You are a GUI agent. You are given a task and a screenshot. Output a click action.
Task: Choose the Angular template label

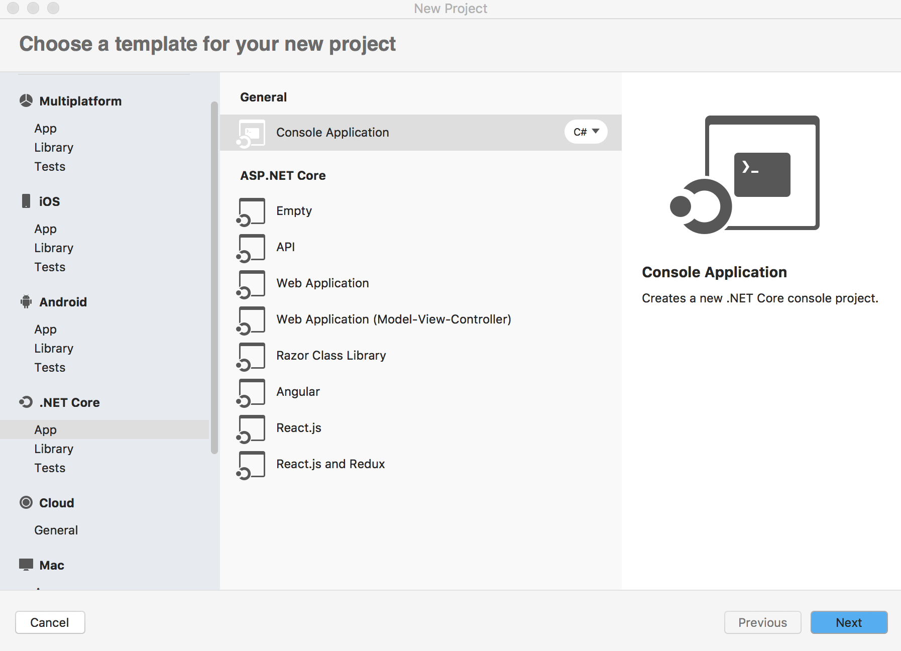[298, 391]
